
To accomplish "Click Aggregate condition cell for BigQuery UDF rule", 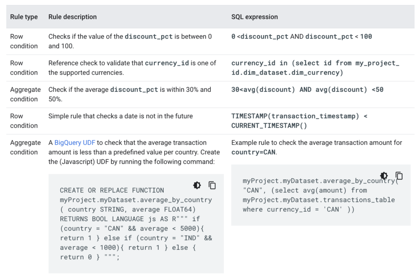I will 25,147.
